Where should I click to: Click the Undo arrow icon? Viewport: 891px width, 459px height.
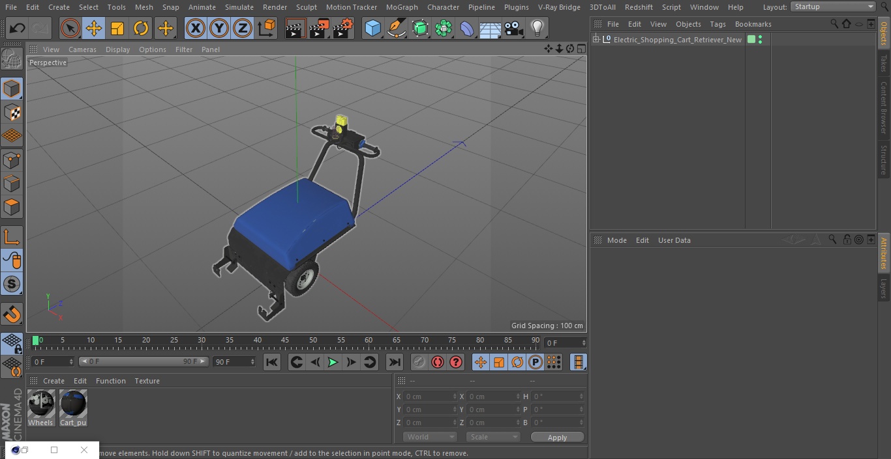18,28
